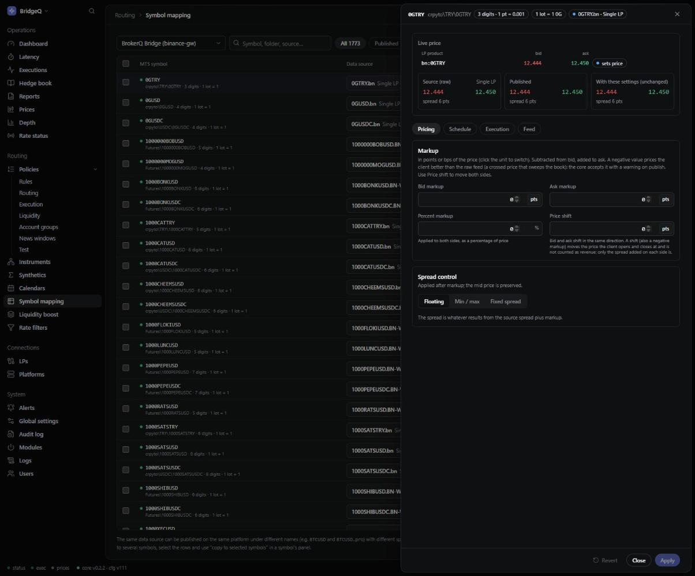The width and height of the screenshot is (695, 576).
Task: Open the Dashboard icon in sidebar
Action: pyautogui.click(x=11, y=44)
